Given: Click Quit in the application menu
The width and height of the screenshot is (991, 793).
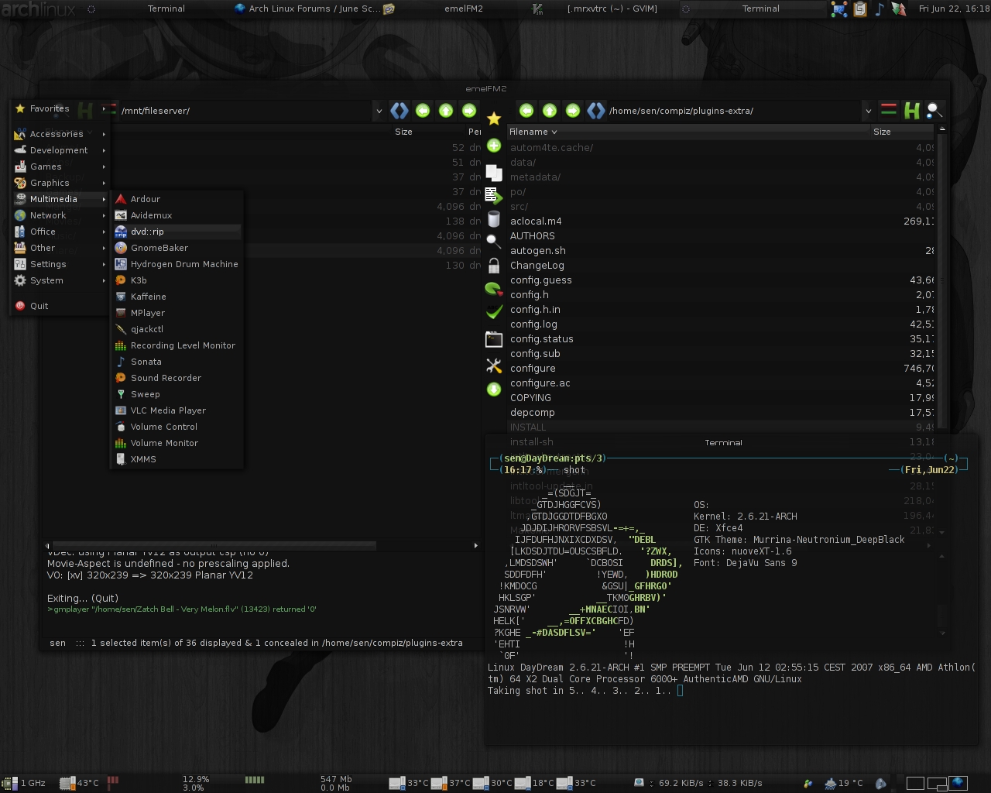Looking at the screenshot, I should point(39,306).
